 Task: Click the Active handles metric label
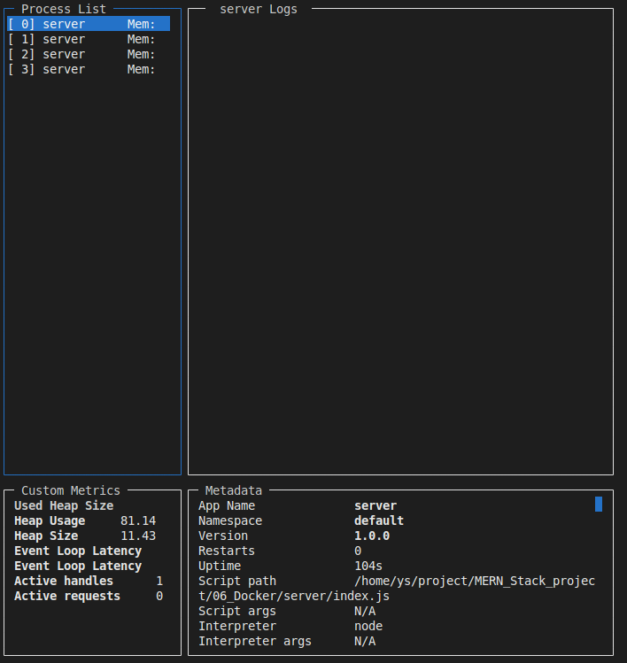point(64,581)
